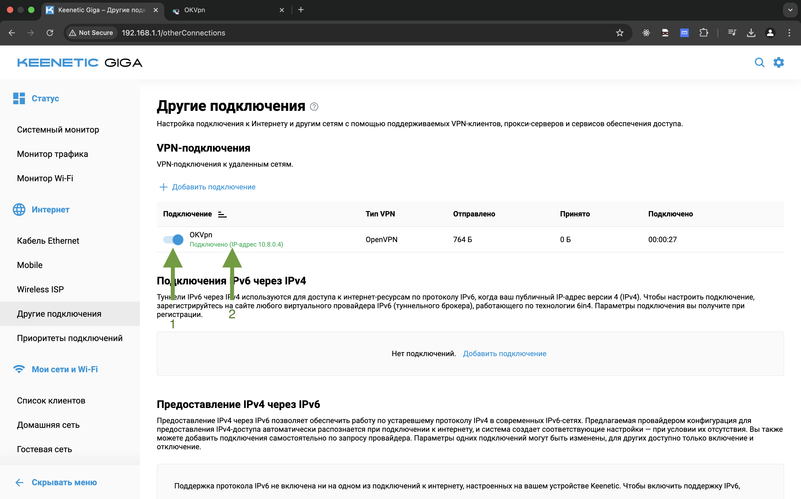The width and height of the screenshot is (801, 499).
Task: Open the Keenetic search icon
Action: coord(759,62)
